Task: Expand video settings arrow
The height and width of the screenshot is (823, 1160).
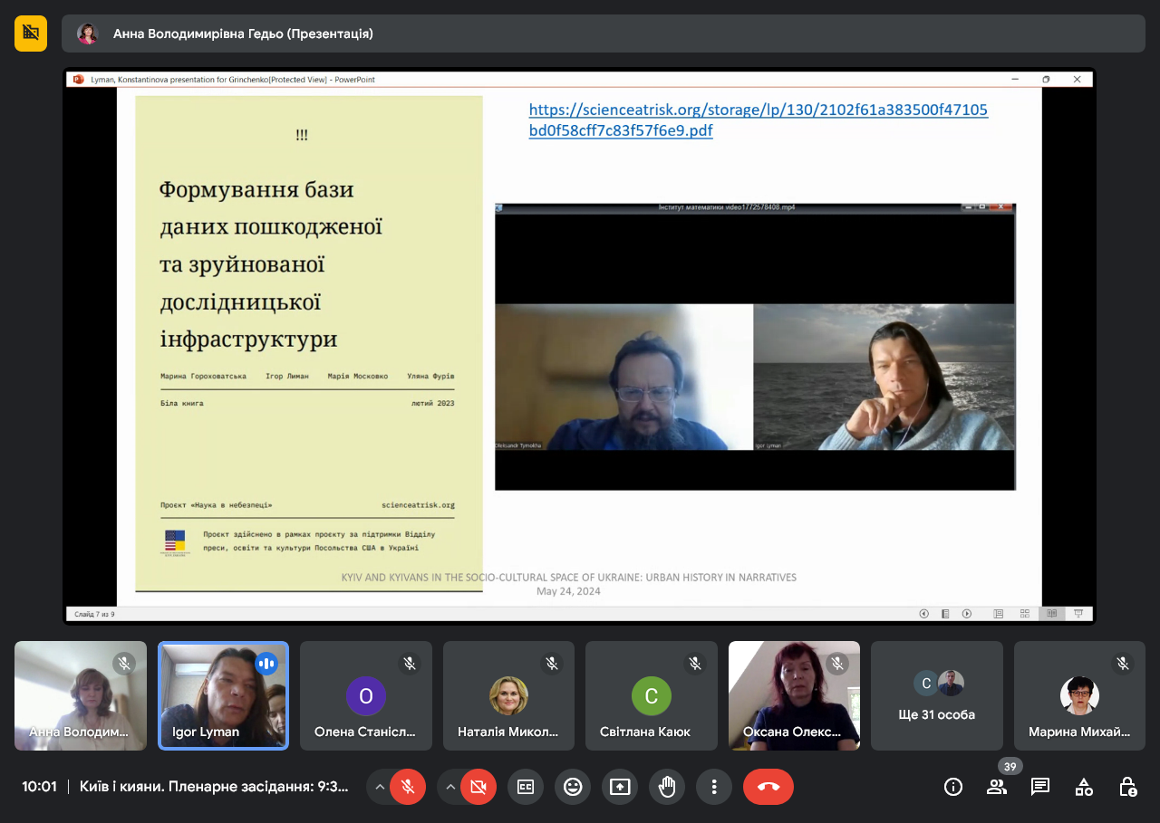Action: click(450, 787)
